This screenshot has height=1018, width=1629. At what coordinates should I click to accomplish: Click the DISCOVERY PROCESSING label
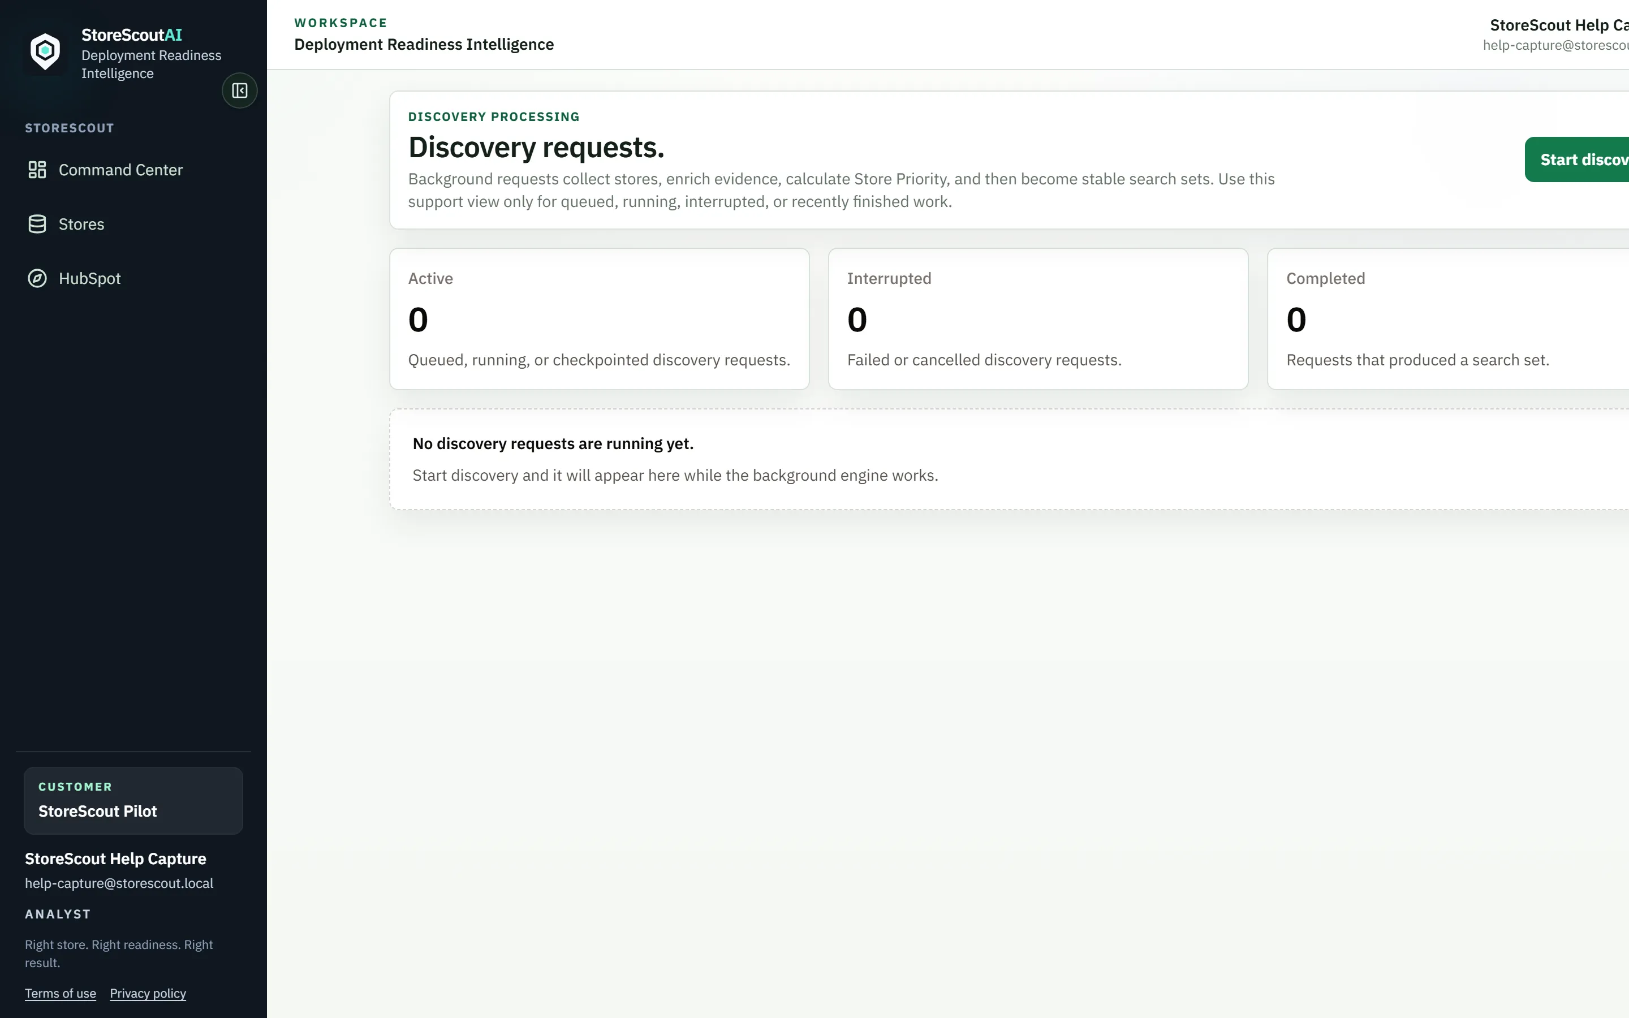(493, 117)
